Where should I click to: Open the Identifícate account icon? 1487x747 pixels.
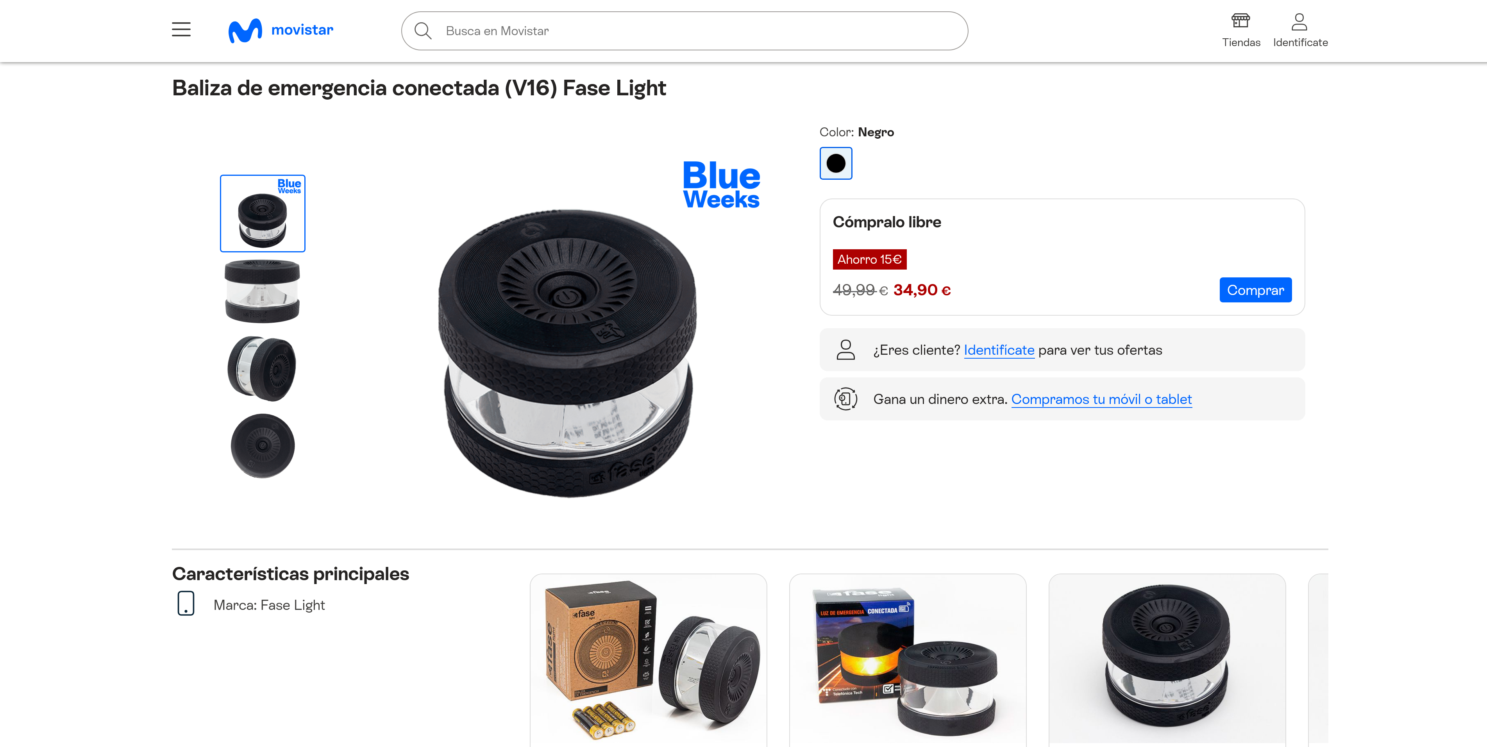(x=1300, y=30)
